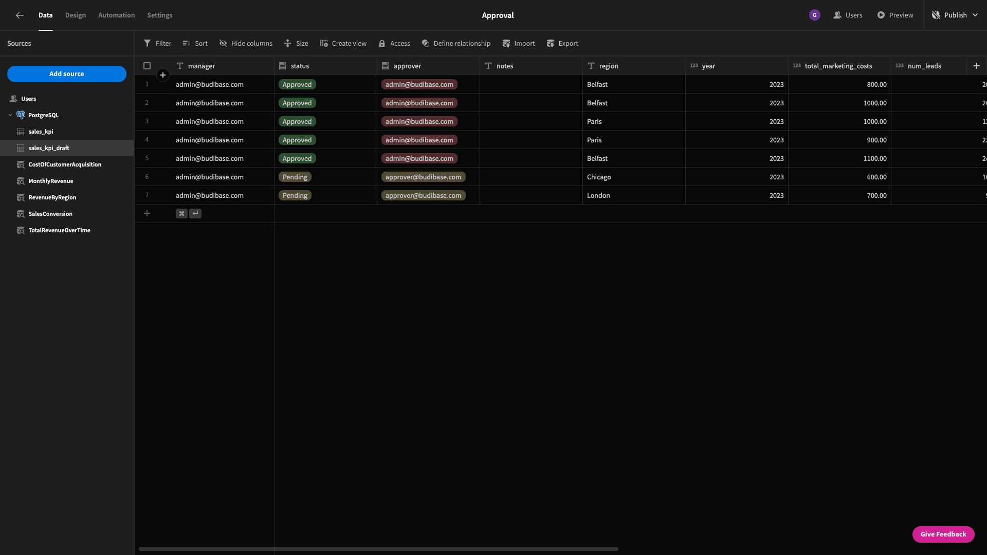
Task: Toggle the select all checkbox
Action: (147, 66)
